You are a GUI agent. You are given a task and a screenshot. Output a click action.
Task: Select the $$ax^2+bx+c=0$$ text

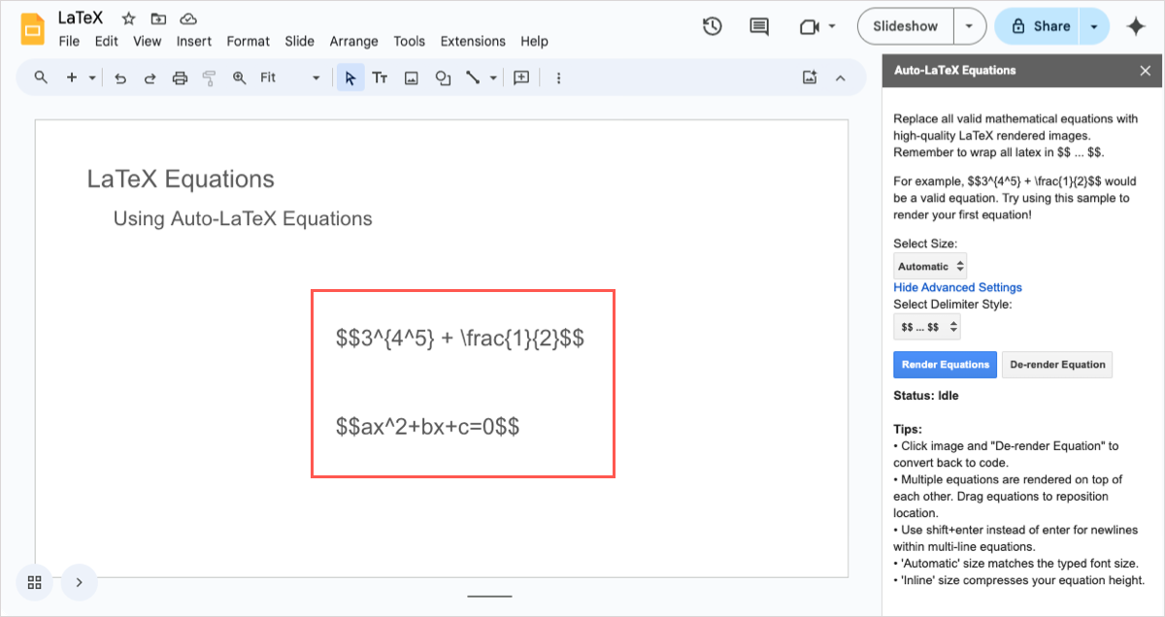(427, 426)
